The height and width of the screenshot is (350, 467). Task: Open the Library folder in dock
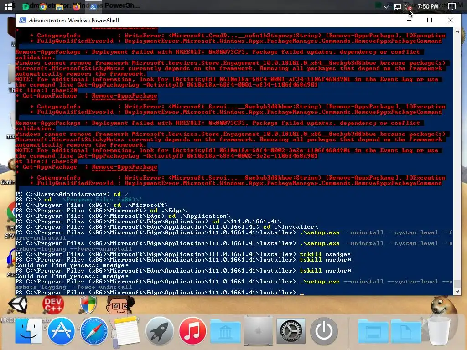[x=225, y=332]
